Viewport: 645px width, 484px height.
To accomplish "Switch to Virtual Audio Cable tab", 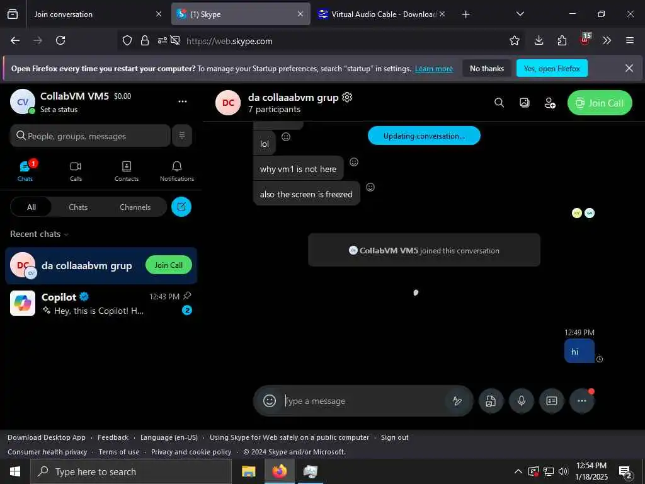I will click(381, 14).
